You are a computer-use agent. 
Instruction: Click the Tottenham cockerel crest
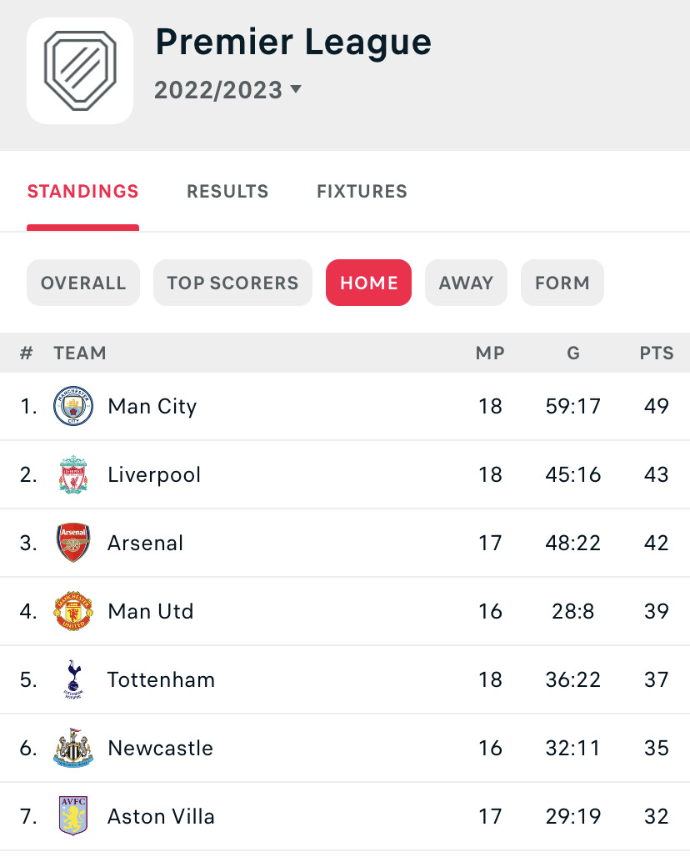pyautogui.click(x=73, y=679)
